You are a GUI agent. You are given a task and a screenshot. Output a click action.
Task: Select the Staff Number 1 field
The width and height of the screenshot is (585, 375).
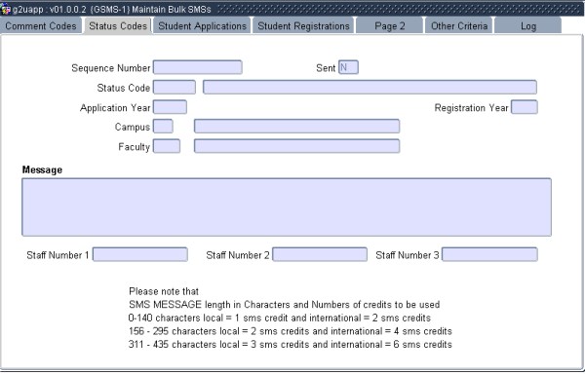(x=139, y=254)
